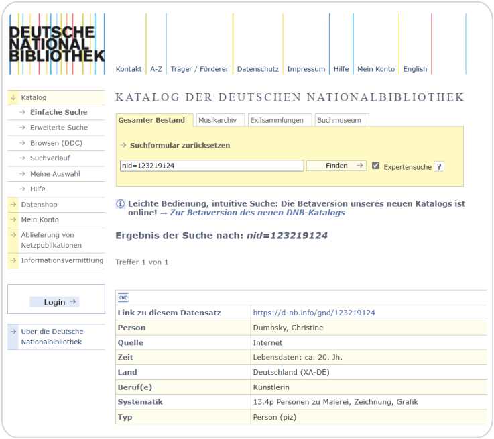Open Mein Konto in the top navigation
This screenshot has width=494, height=439.
pyautogui.click(x=376, y=69)
